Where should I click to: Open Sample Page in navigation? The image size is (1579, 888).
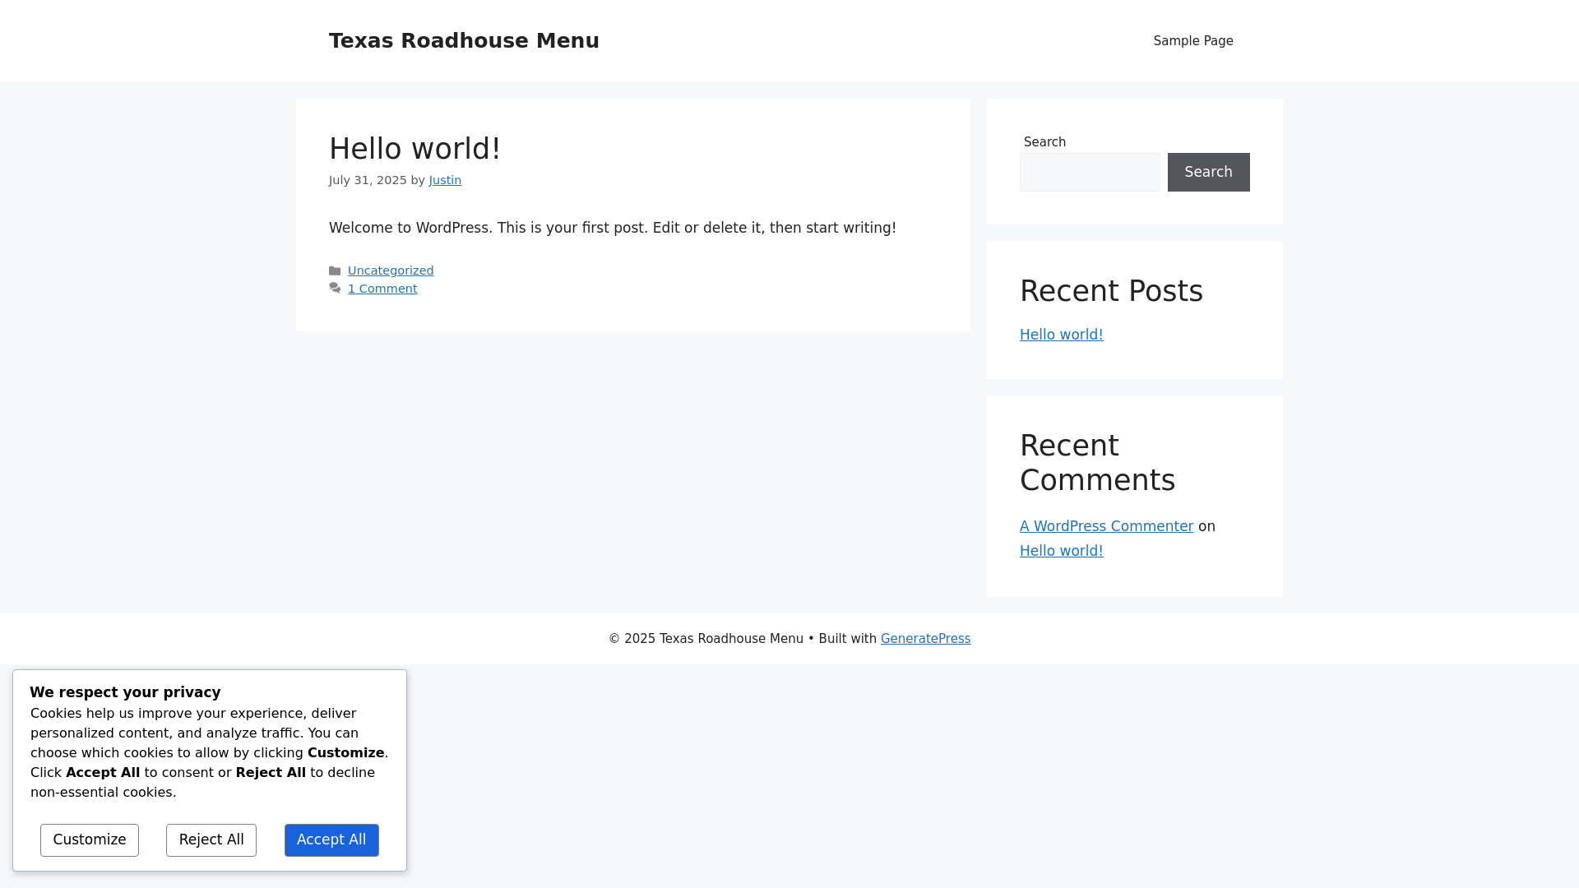point(1193,41)
